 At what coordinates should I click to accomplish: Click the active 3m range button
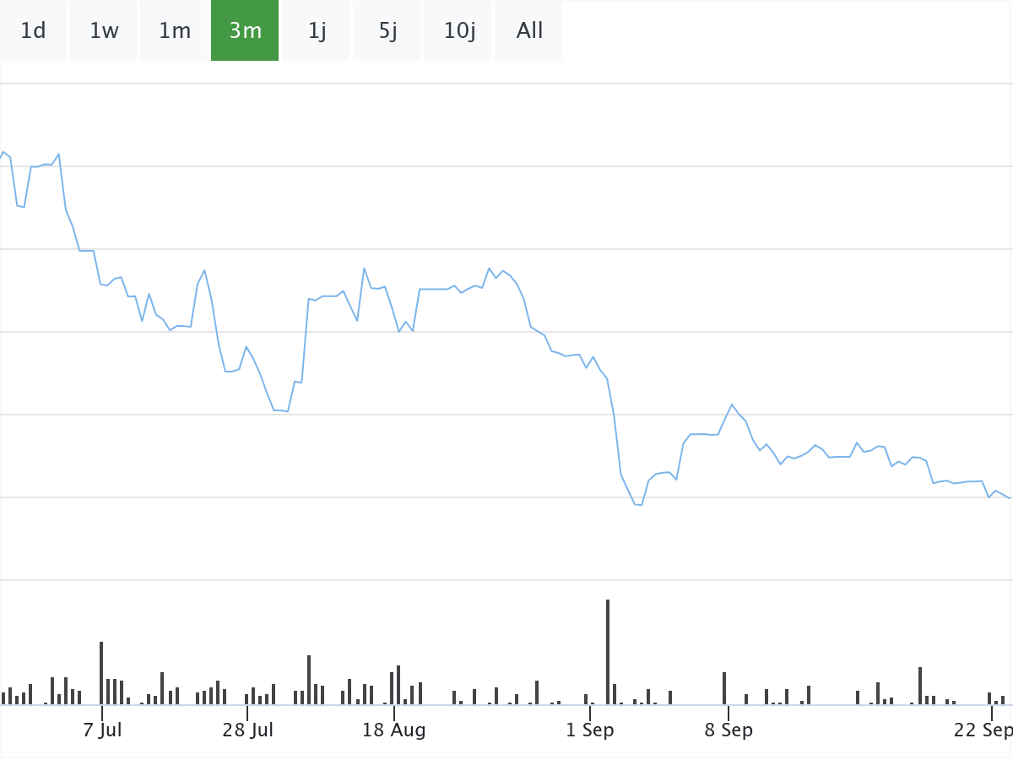tap(245, 31)
